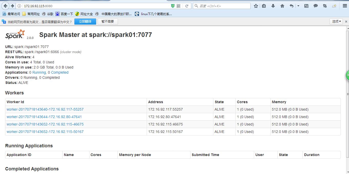Open the QR code icon in address bar

(x=179, y=6)
